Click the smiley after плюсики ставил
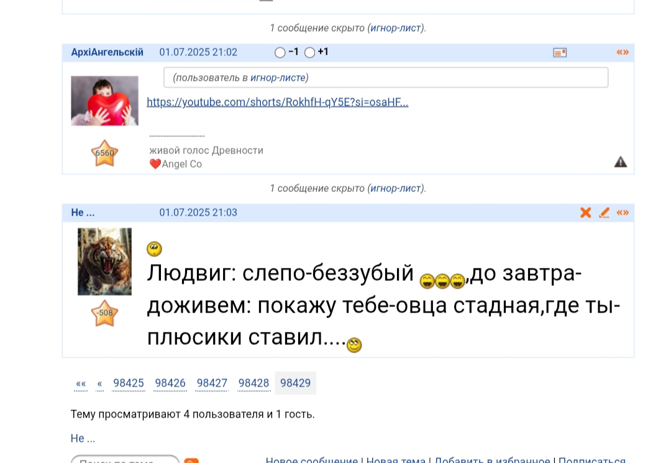 354,345
